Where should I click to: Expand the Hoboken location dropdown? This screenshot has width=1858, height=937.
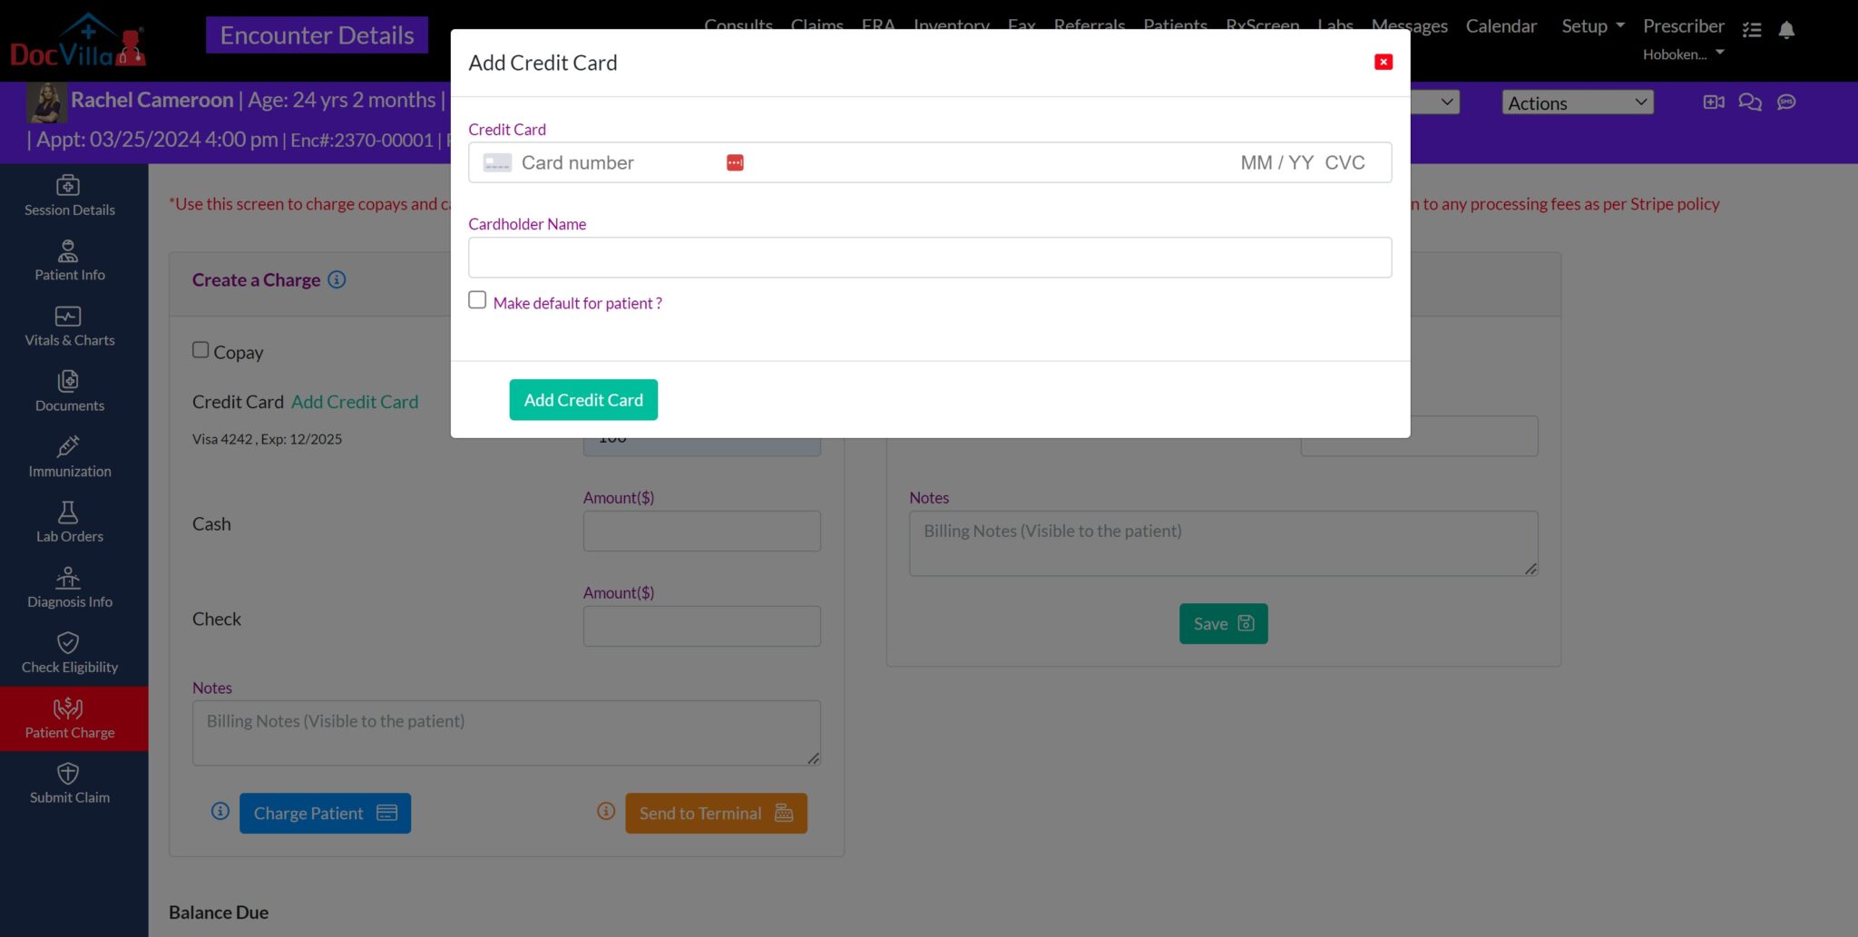click(1683, 54)
